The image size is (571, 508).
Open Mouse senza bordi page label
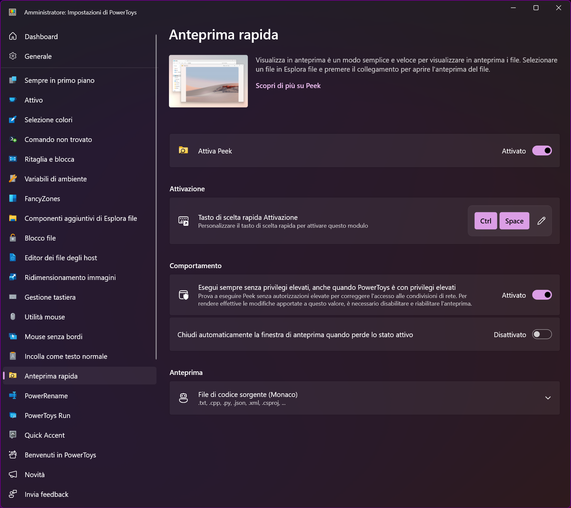pos(54,336)
